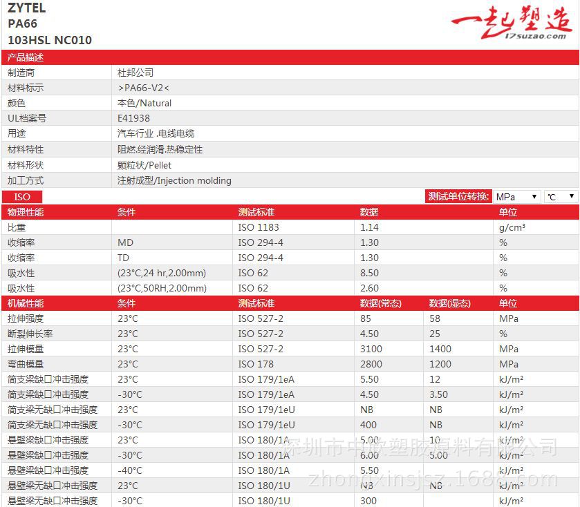Screen dimensions: 580x507
Task: Click the 注射成型/Injection molding value
Action: [174, 180]
